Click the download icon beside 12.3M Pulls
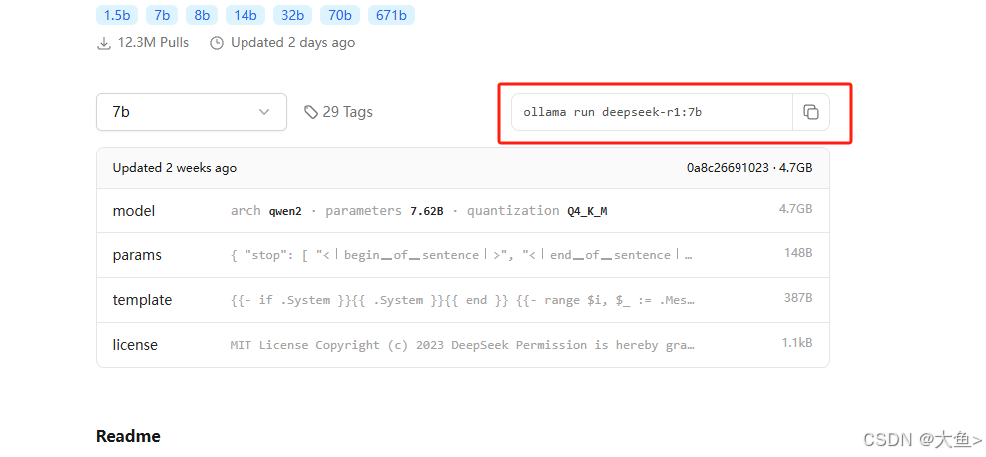 click(x=103, y=43)
